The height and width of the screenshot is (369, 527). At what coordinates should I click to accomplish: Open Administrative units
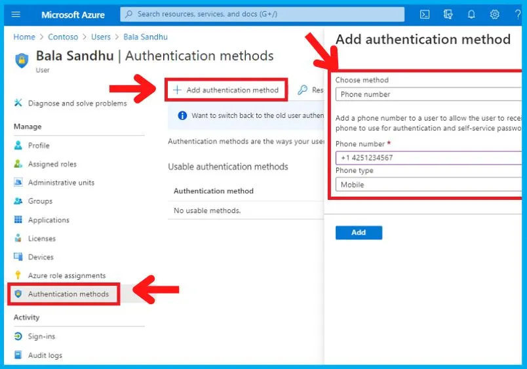(x=61, y=182)
